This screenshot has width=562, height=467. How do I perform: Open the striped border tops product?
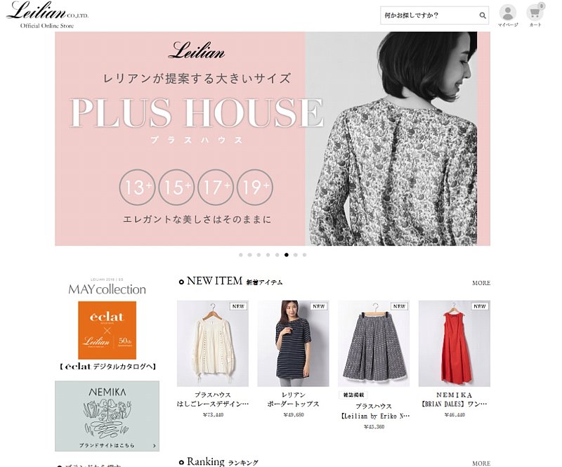293,343
